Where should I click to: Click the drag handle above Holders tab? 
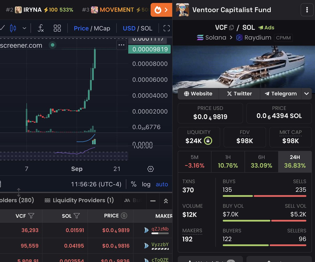point(19,193)
